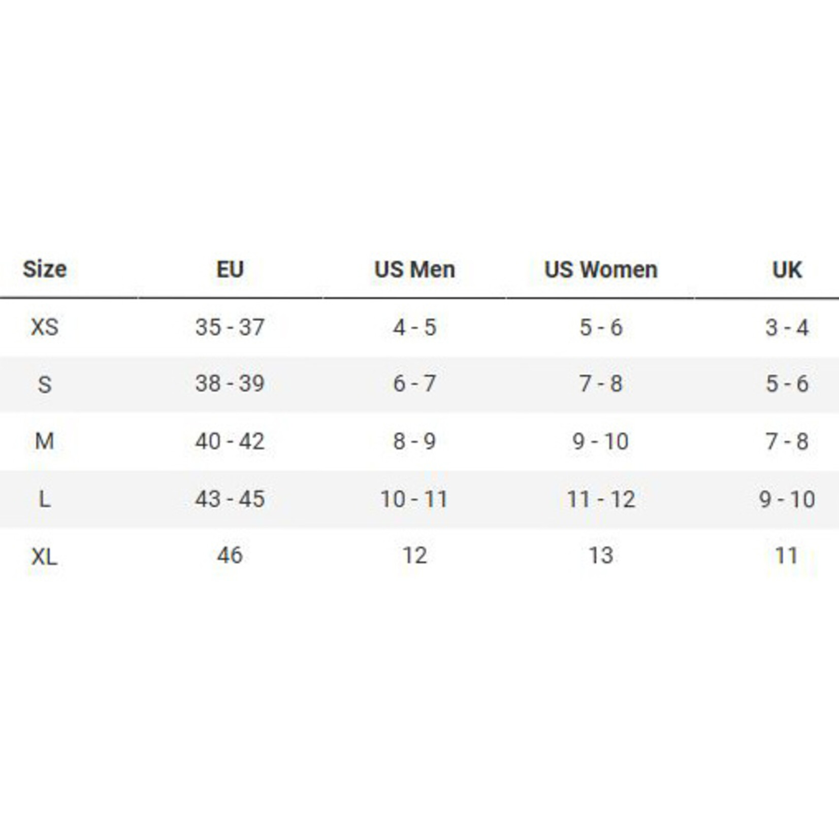This screenshot has height=839, width=839.
Task: Select the US Women column header
Action: coord(601,269)
